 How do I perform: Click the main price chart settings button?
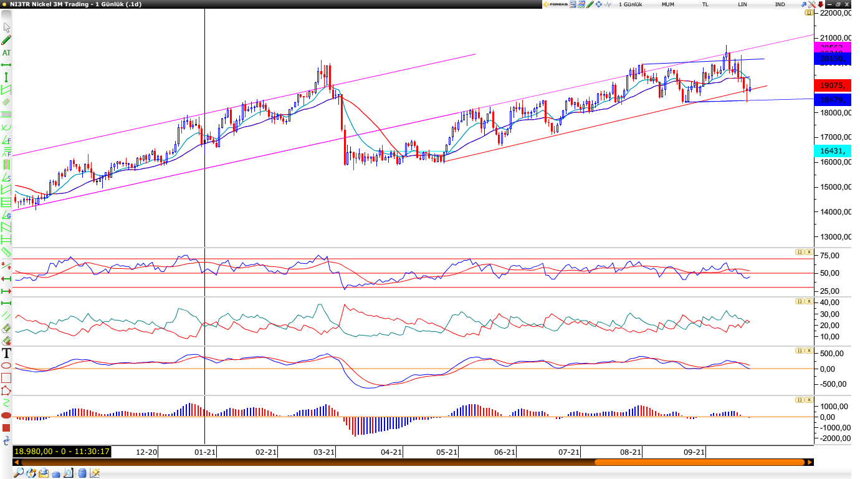click(x=809, y=12)
